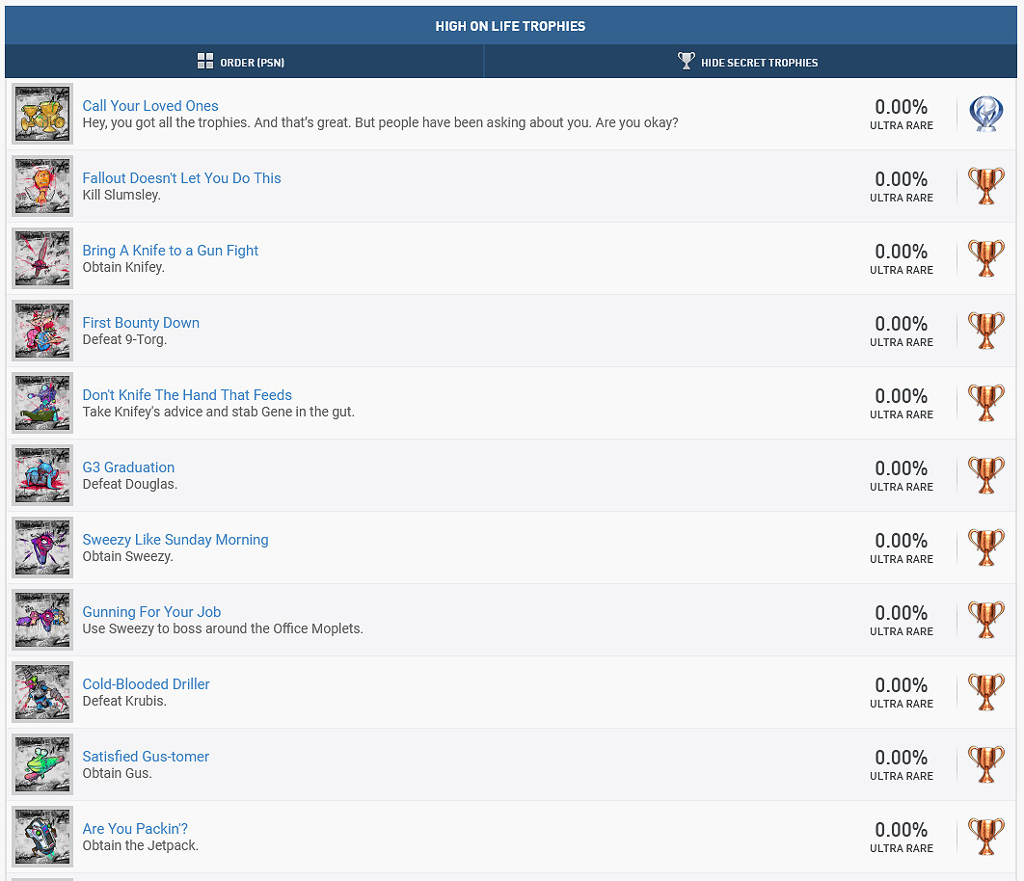1024x881 pixels.
Task: Open Sweezy Like Sunday Morning trophy link
Action: point(175,540)
